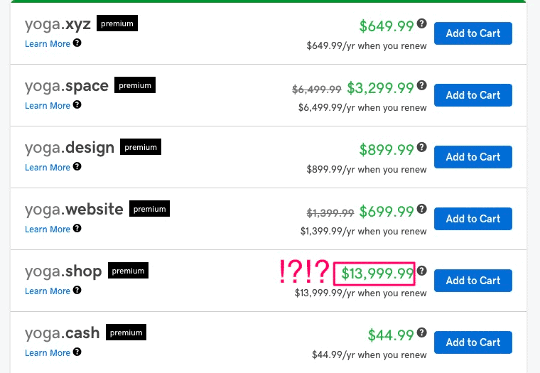Click help icon beside yoga.space Learn More
The width and height of the screenshot is (540, 373).
pos(77,104)
